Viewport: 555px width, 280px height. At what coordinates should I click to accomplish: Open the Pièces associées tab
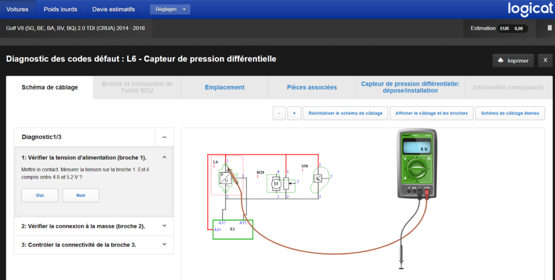(x=312, y=87)
